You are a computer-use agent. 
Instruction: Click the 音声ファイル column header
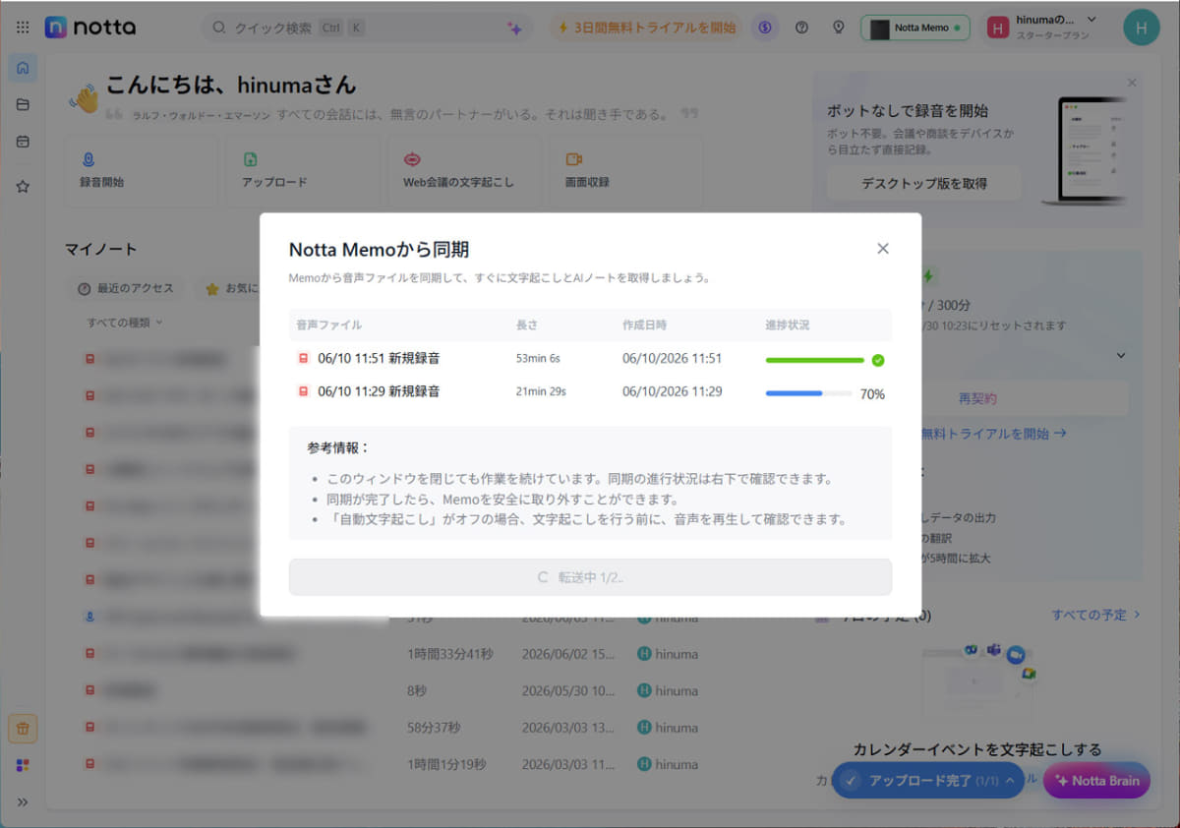329,325
